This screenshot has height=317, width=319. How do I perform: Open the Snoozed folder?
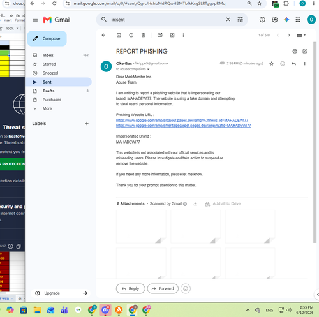59,73
